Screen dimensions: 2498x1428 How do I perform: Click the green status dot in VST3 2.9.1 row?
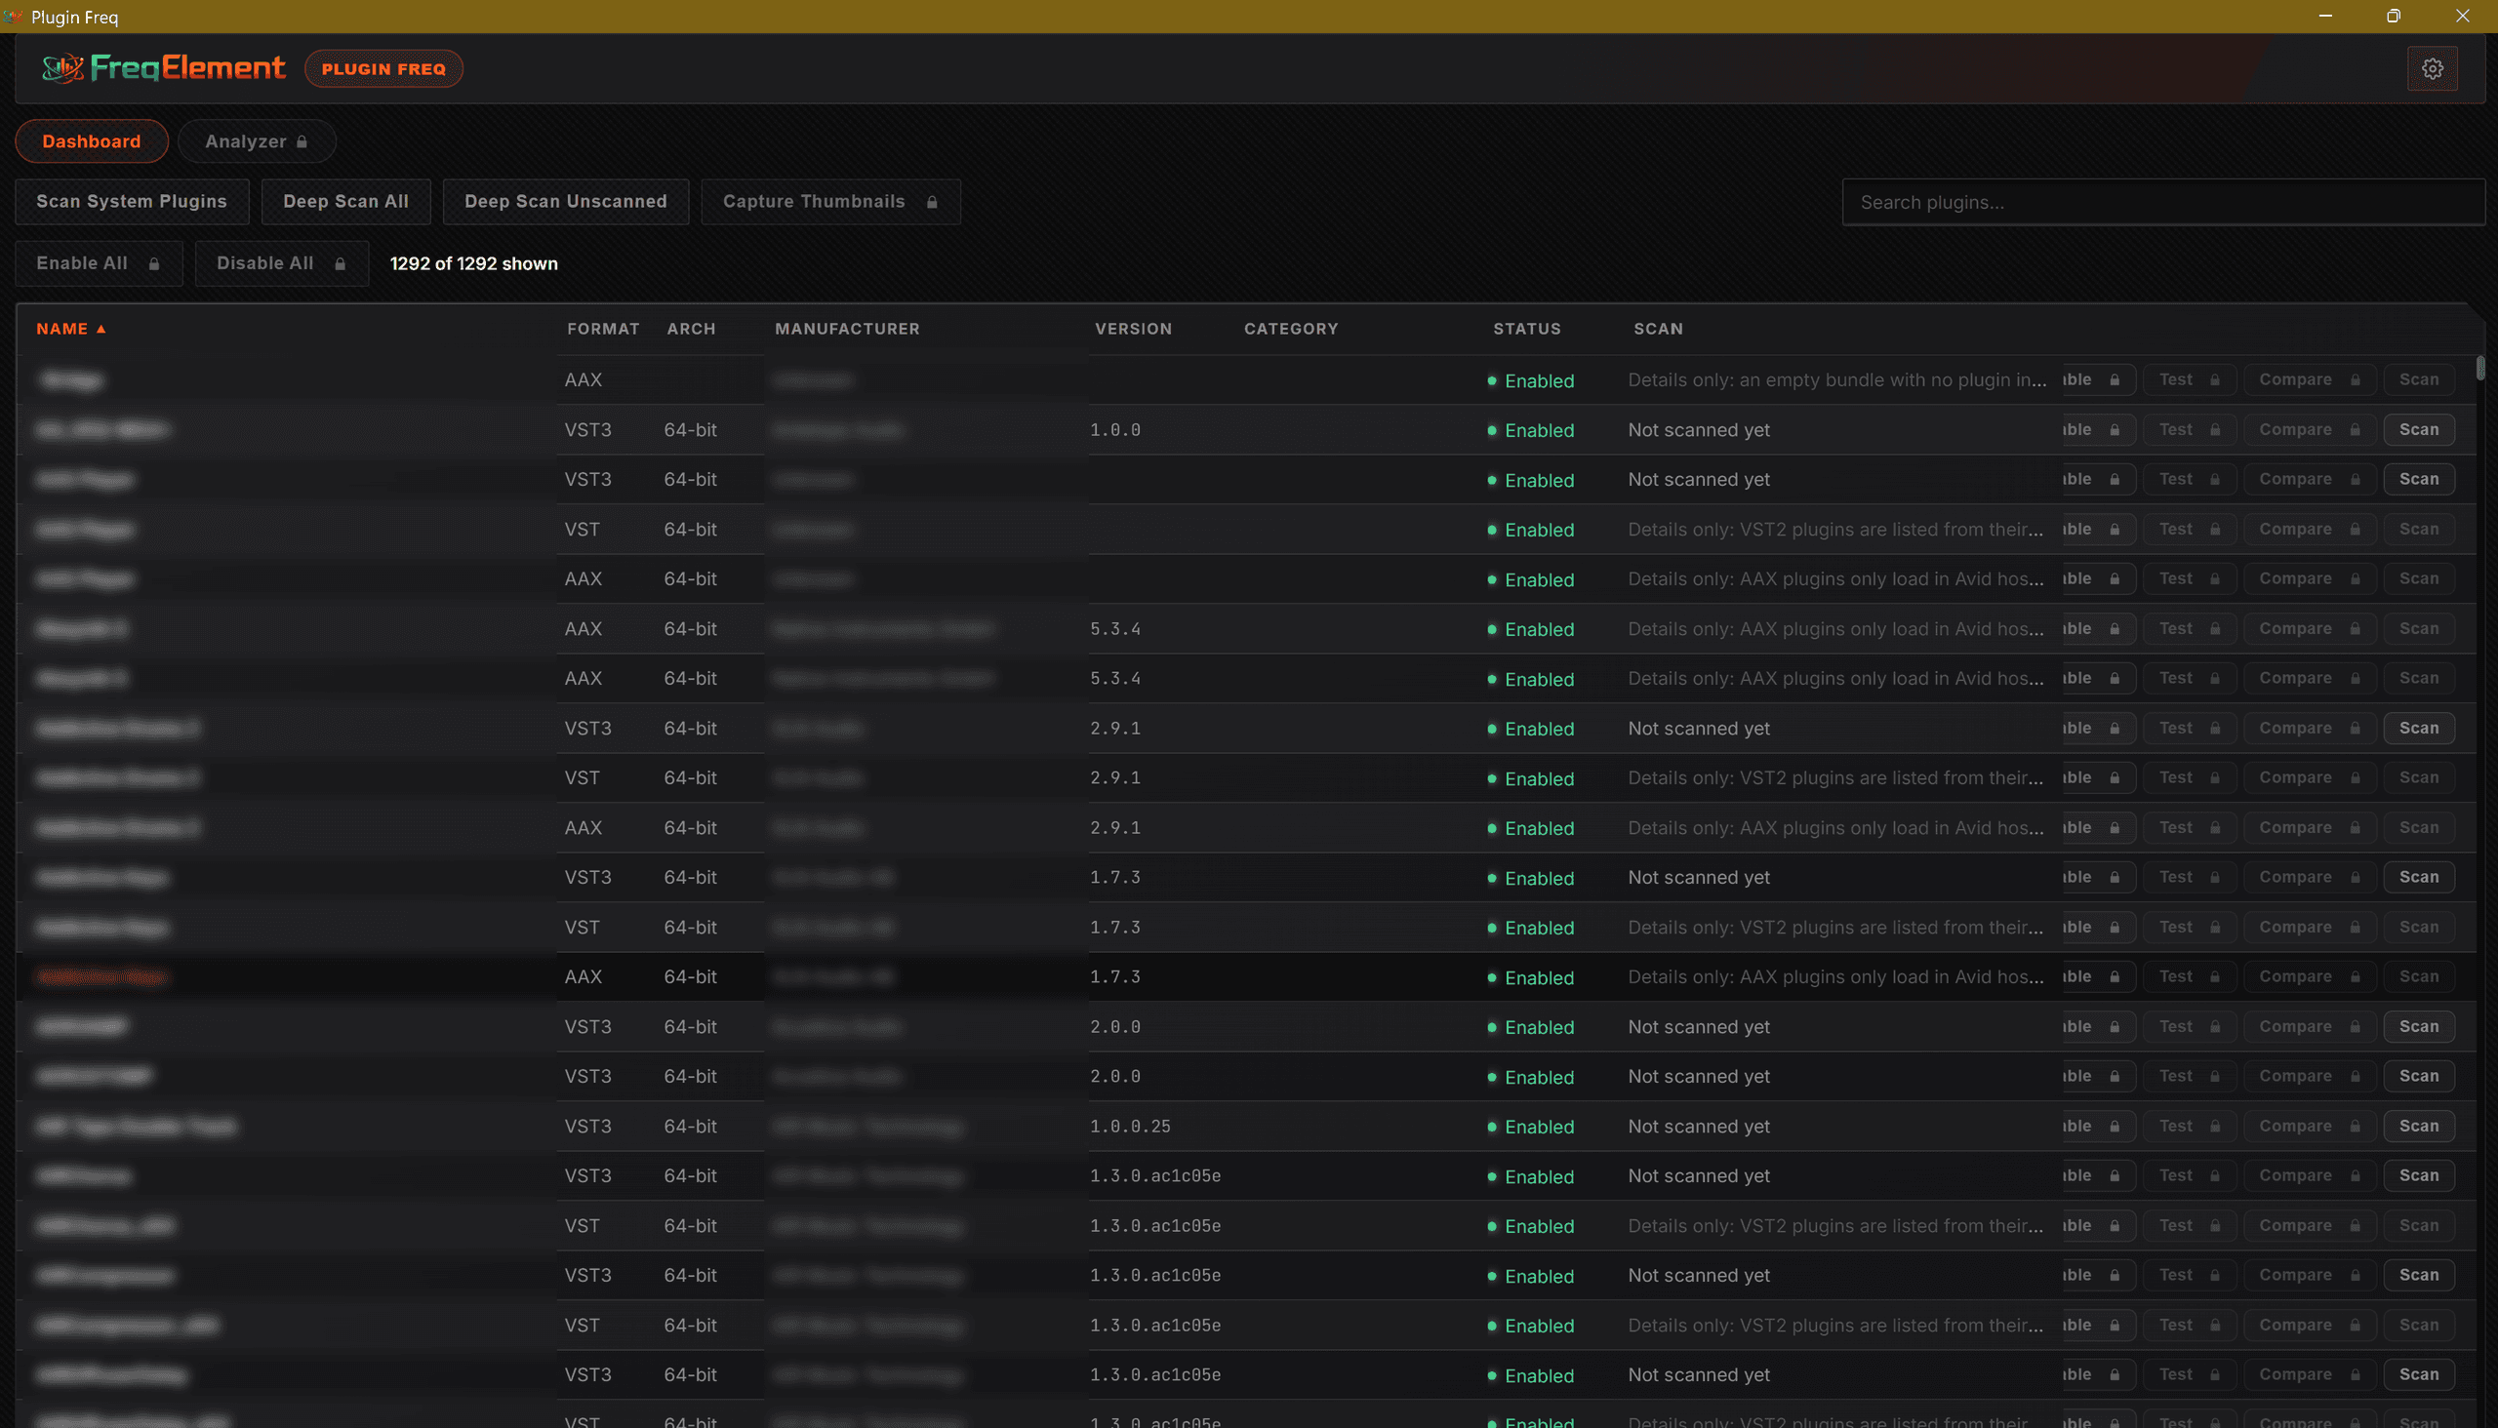click(x=1491, y=729)
